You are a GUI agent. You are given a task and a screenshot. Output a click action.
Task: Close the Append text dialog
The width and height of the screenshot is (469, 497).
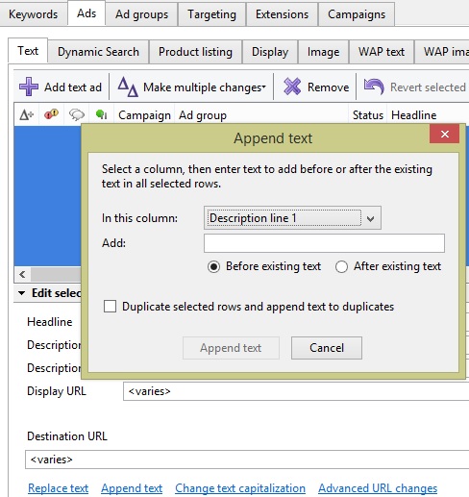pyautogui.click(x=445, y=135)
